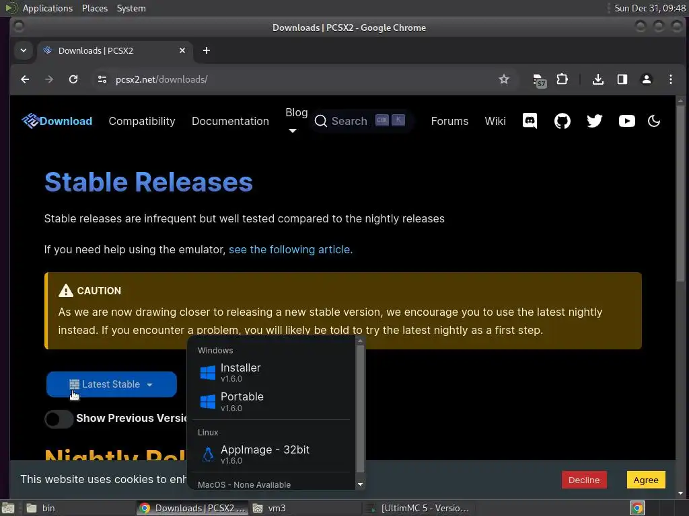Open the System menu
Viewport: 689px width, 516px height.
131,8
